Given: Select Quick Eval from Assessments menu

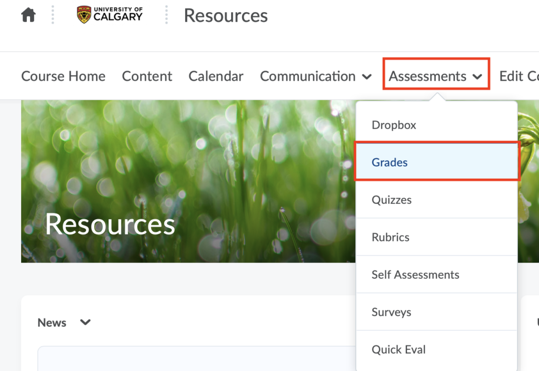Looking at the screenshot, I should tap(436, 350).
